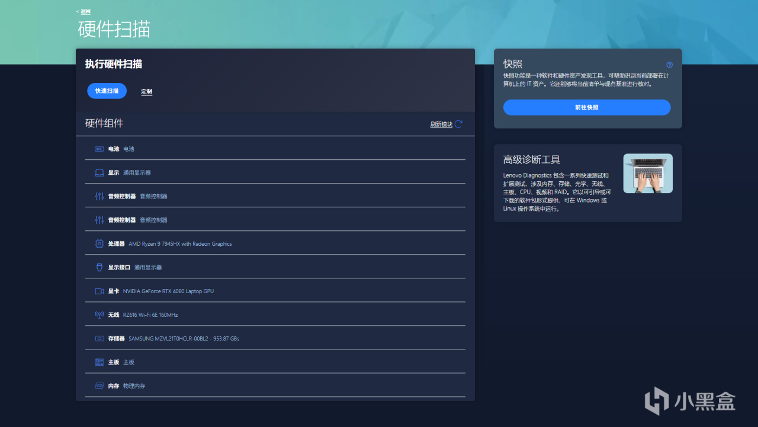Click the 无线 component label
This screenshot has height=427, width=758.
(114, 314)
